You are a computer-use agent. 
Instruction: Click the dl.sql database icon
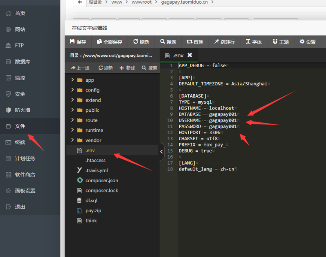(x=79, y=200)
